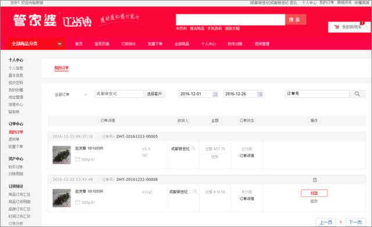
Task: Click the red 付款 button
Action: point(314,193)
